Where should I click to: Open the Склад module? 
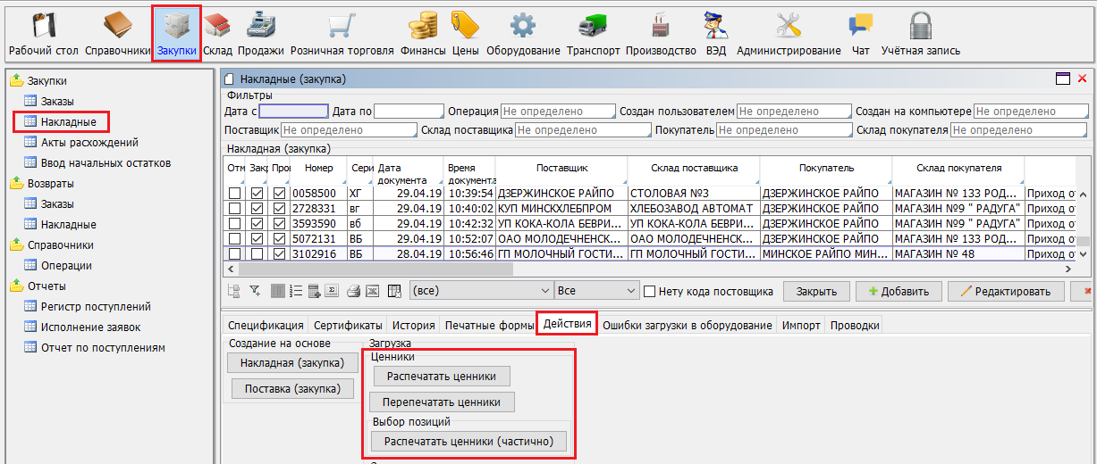point(217,33)
